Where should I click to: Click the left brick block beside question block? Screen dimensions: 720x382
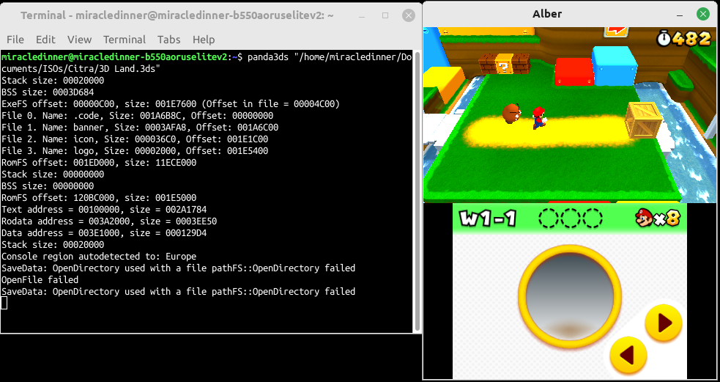pyautogui.click(x=487, y=64)
